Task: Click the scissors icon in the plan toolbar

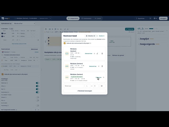Action: [x=53, y=29]
